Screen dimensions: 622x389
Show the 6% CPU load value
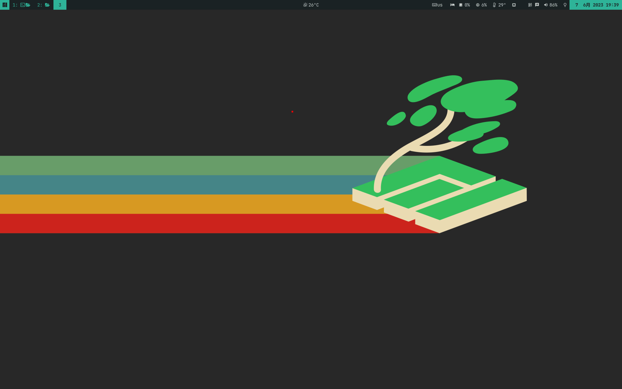point(484,5)
